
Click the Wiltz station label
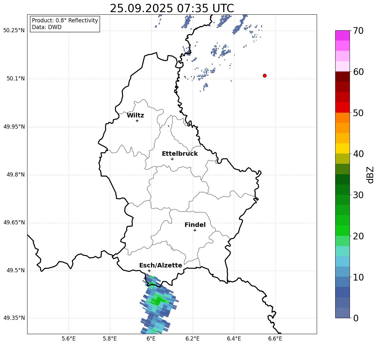pos(135,116)
